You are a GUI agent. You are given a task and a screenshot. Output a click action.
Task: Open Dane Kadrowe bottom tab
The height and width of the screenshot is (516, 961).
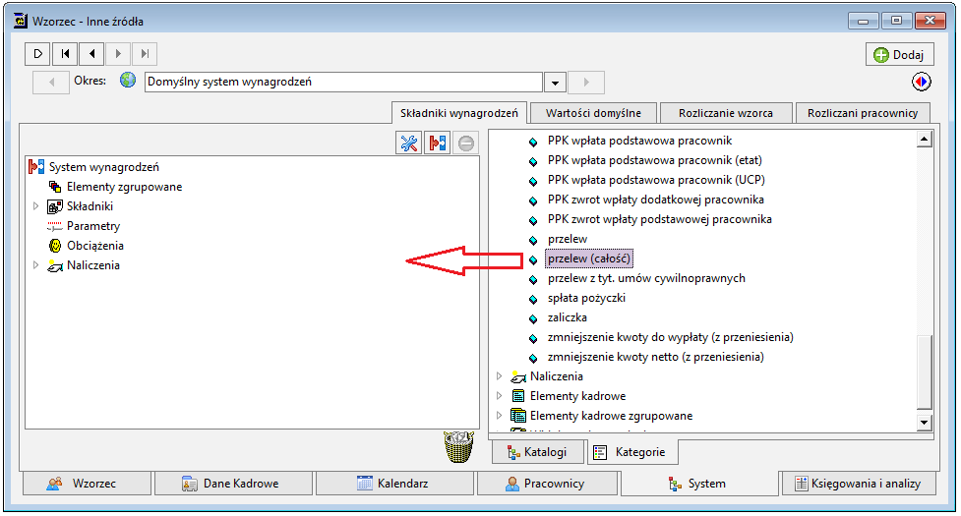tap(233, 483)
